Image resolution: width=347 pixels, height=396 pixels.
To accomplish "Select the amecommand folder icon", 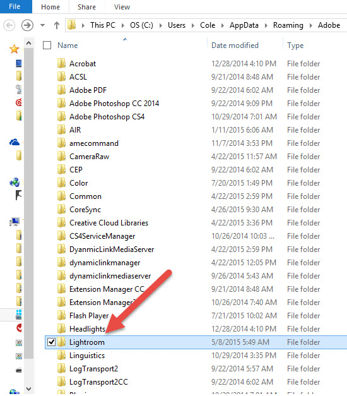I will point(61,143).
